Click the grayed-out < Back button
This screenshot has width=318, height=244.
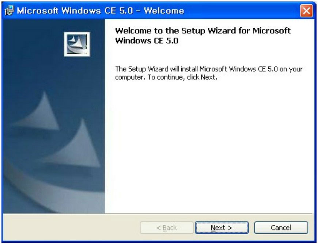click(167, 228)
